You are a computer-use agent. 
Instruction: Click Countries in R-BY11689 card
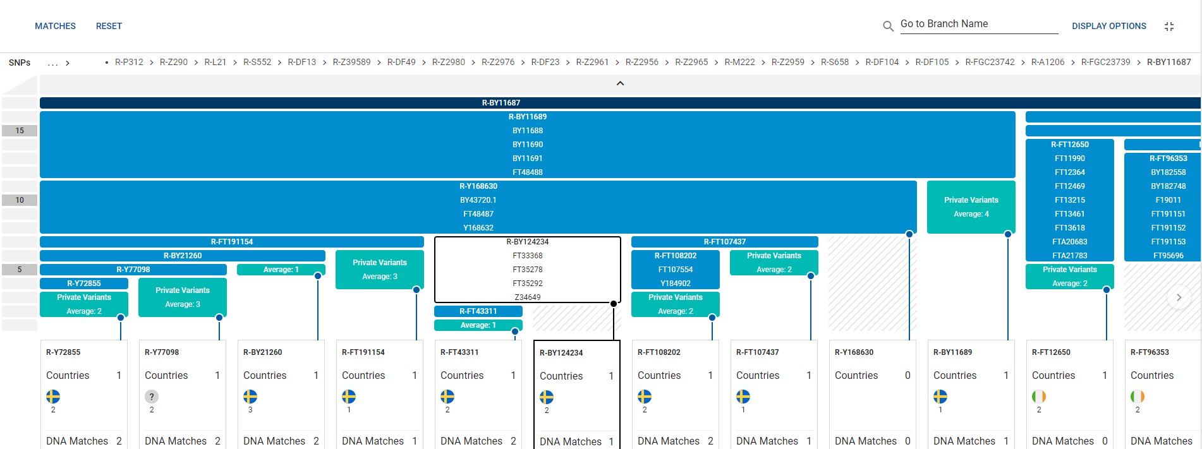pyautogui.click(x=955, y=375)
